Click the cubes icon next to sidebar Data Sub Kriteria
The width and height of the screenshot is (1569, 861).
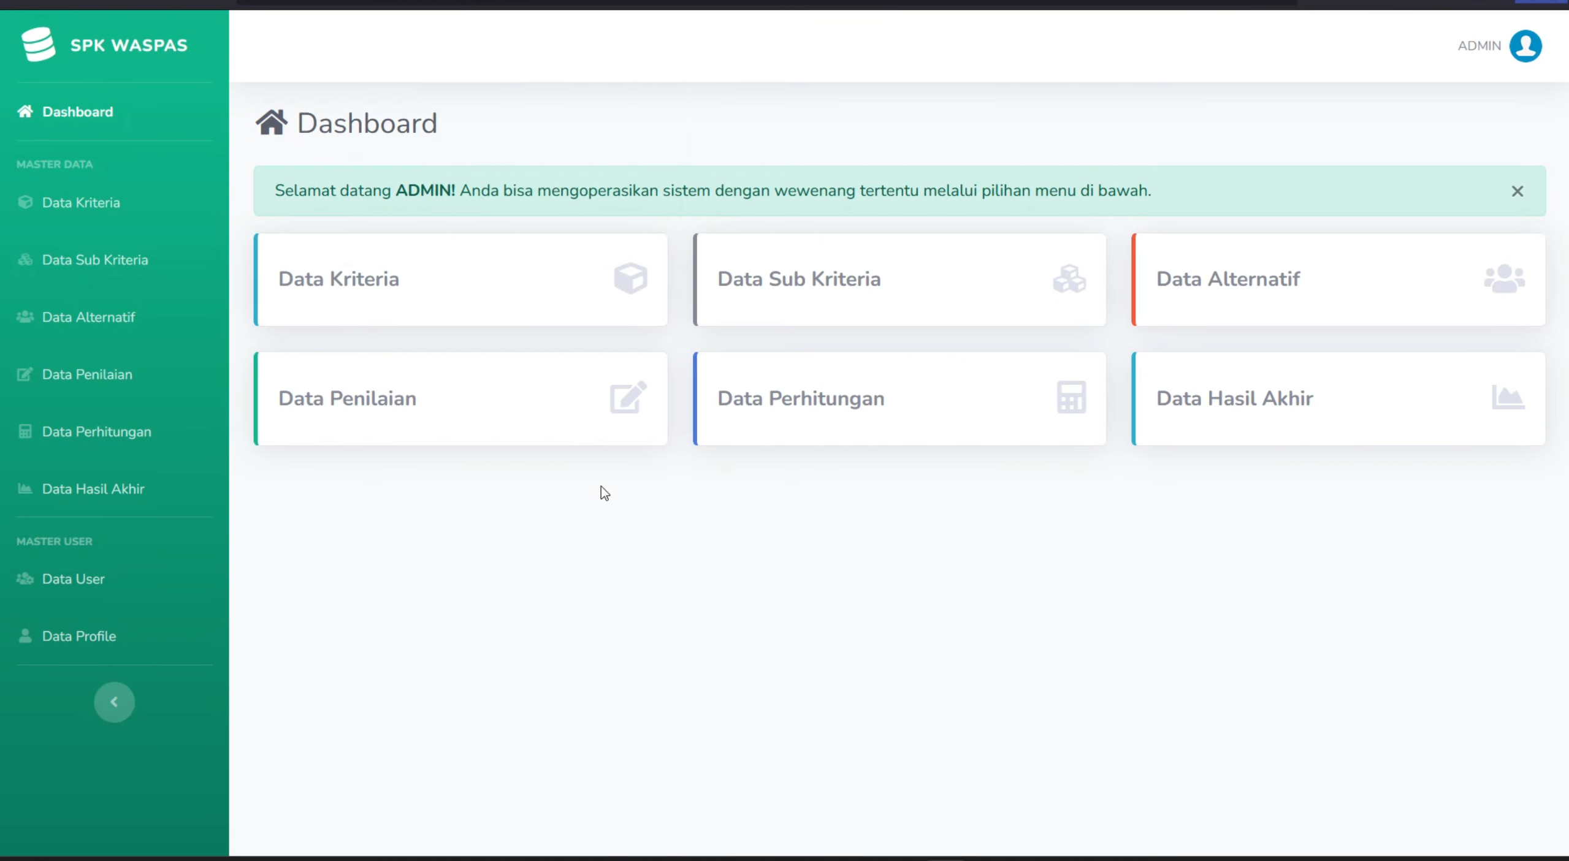tap(25, 260)
